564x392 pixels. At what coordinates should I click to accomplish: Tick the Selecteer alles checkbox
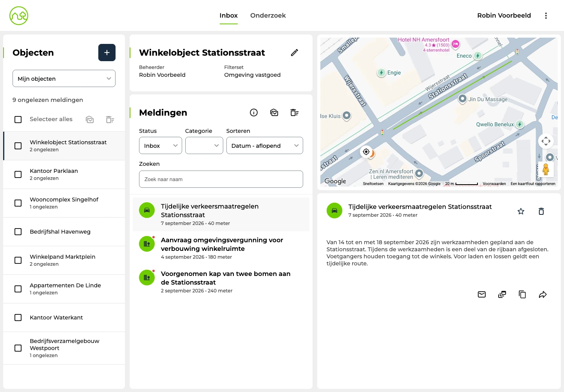(x=18, y=119)
